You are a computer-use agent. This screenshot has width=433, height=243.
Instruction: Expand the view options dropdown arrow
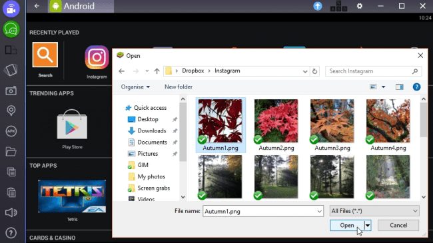pos(383,87)
